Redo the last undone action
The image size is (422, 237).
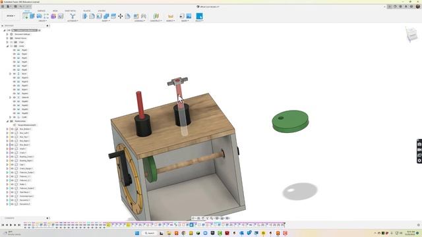tap(28, 7)
